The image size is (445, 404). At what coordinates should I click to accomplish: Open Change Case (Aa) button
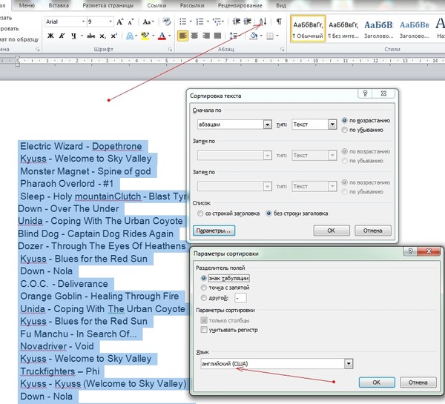[x=148, y=21]
